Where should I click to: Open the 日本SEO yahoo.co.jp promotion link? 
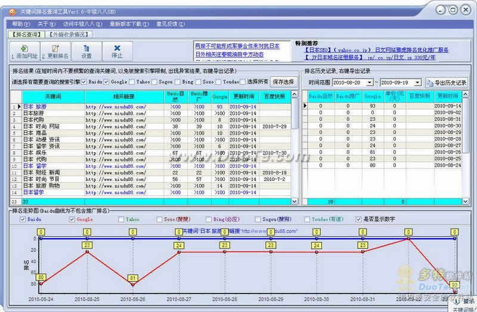pyautogui.click(x=376, y=50)
